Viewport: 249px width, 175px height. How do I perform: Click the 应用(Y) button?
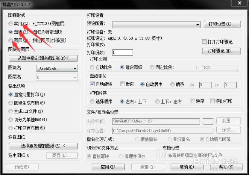coord(108,167)
